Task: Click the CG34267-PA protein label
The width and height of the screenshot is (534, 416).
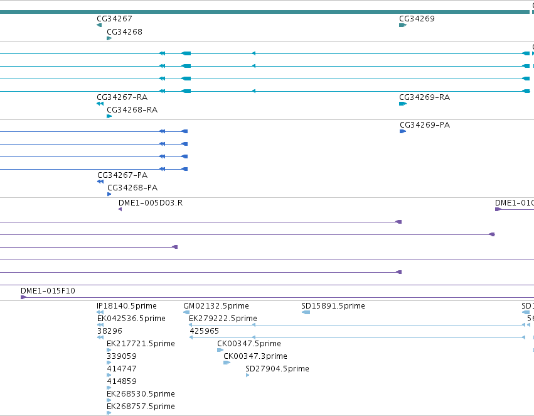Action: tap(122, 175)
